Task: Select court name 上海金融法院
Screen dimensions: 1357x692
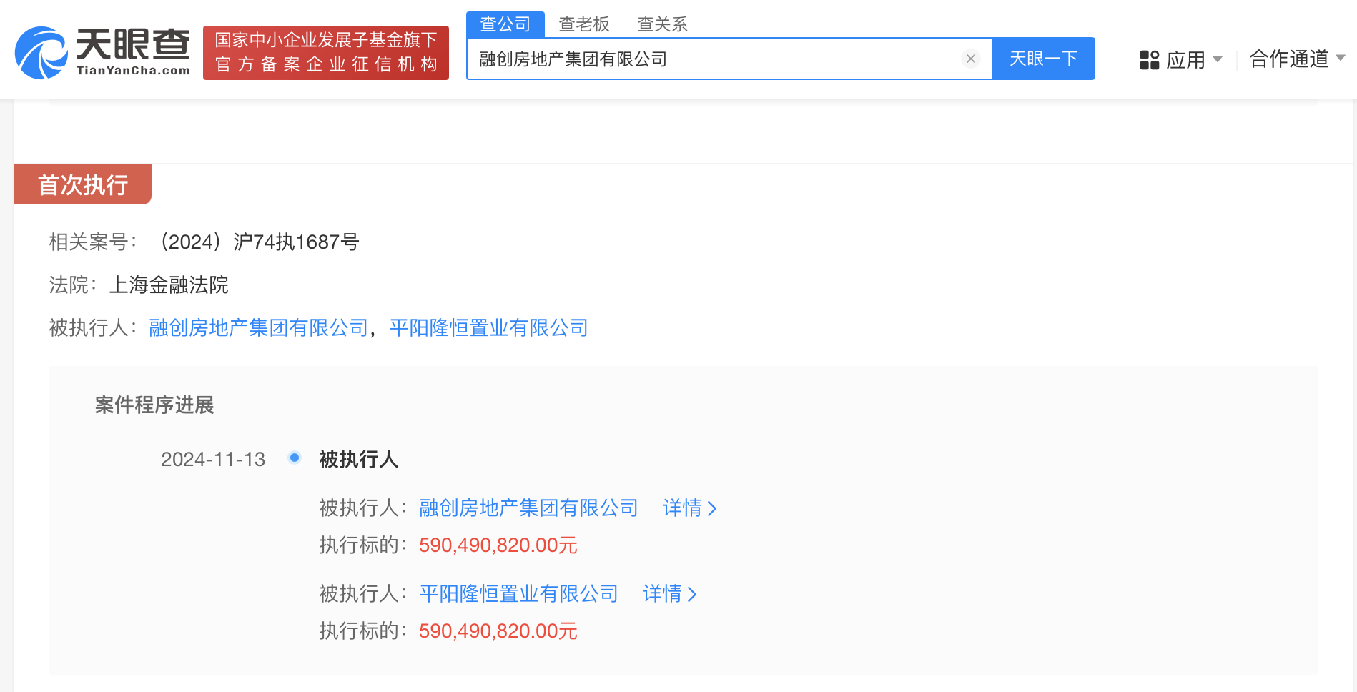Action: [x=169, y=285]
